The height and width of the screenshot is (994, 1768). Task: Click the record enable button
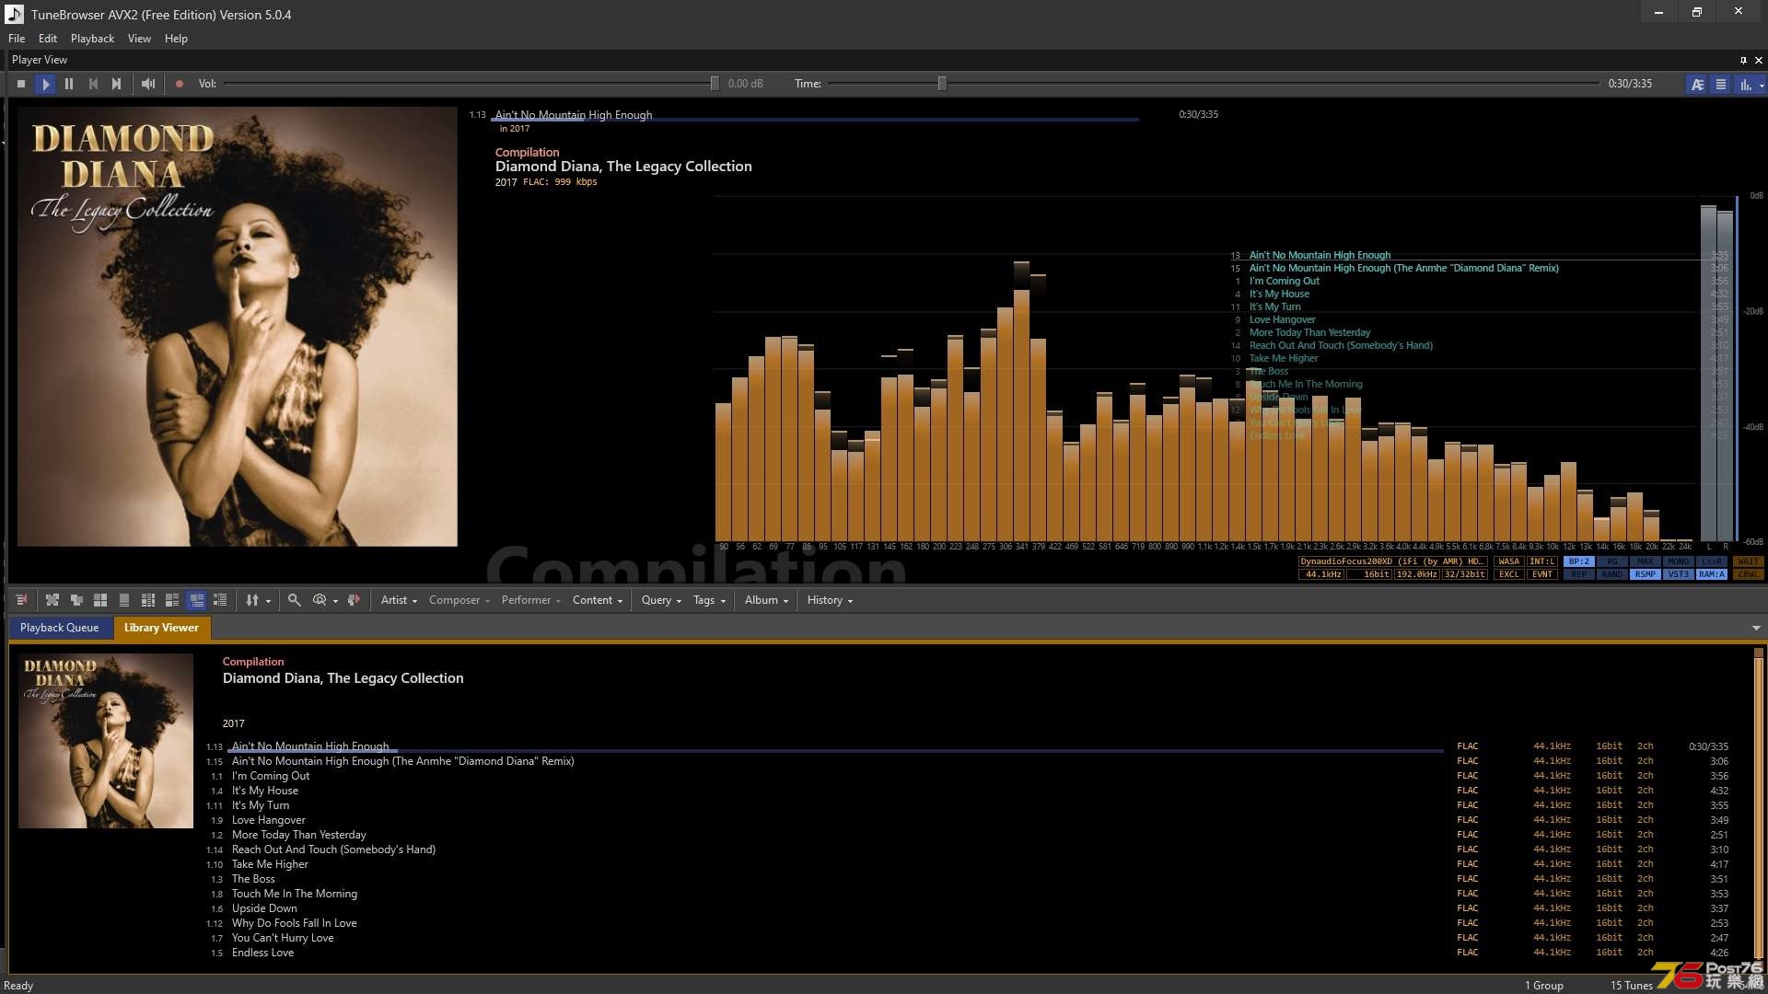click(180, 83)
